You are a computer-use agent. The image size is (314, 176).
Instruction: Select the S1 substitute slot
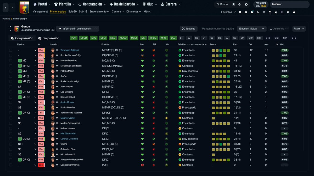coord(181,38)
